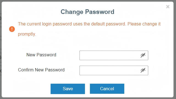This screenshot has height=99, width=176.
Task: Click the Confirm New Password label text
Action: point(41,70)
